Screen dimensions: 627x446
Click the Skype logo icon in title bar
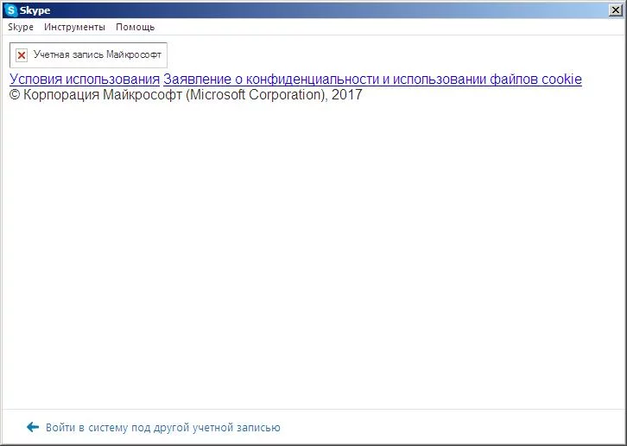11,10
